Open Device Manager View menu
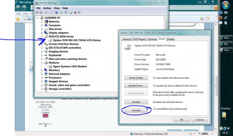 tap(57, 8)
